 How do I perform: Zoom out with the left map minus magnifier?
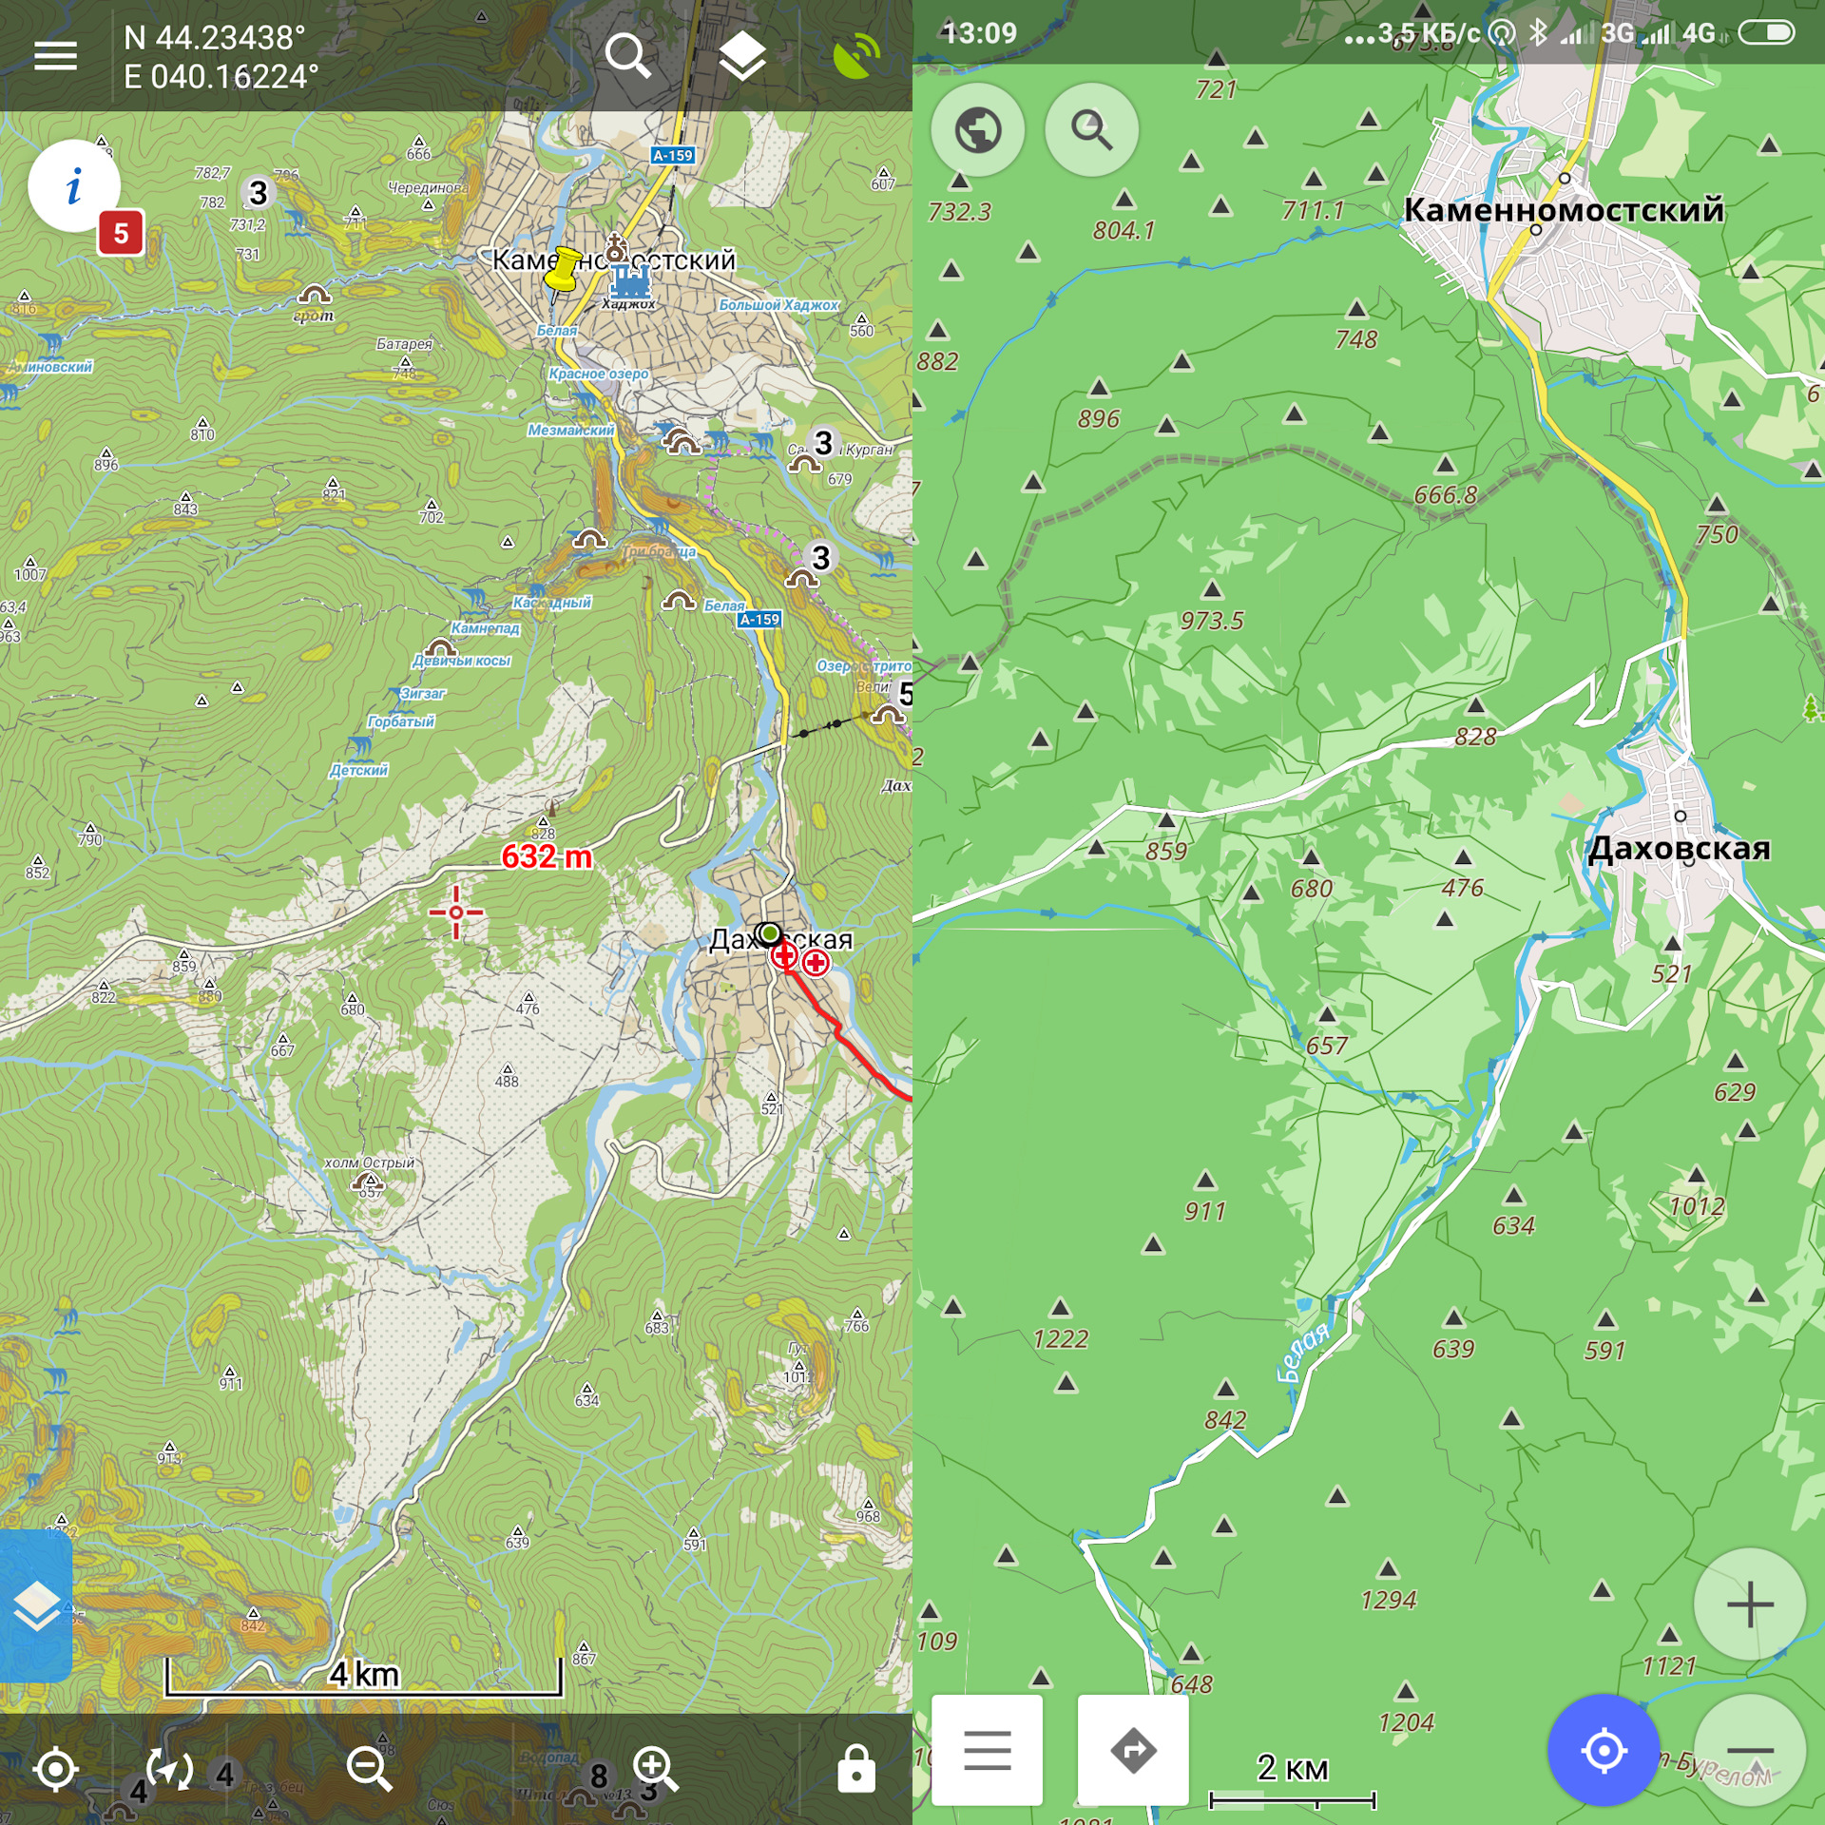(x=370, y=1770)
